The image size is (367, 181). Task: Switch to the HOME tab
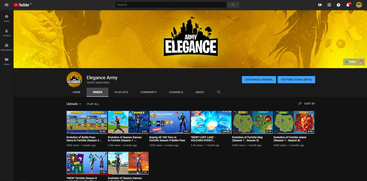click(76, 92)
